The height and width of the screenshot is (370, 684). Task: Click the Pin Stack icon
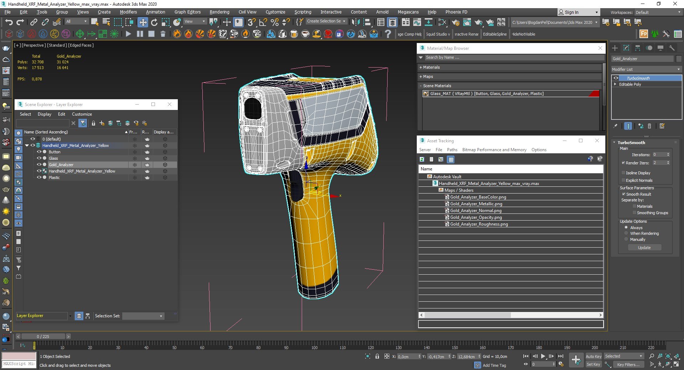[x=615, y=126]
